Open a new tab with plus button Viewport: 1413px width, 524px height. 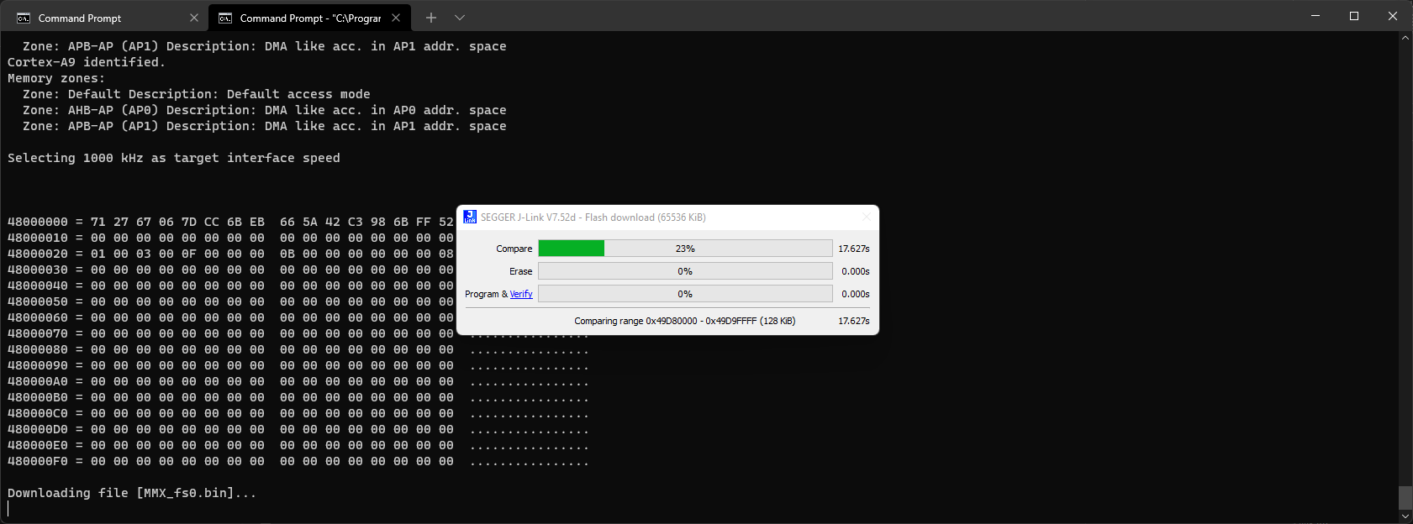click(431, 18)
